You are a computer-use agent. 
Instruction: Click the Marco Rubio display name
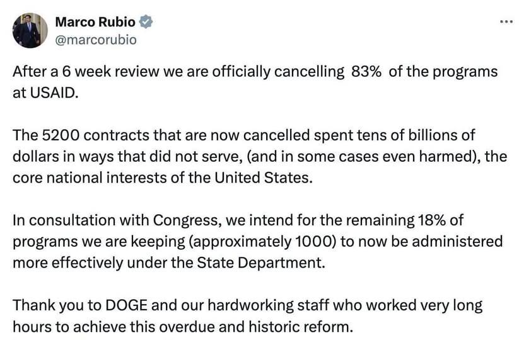click(95, 22)
